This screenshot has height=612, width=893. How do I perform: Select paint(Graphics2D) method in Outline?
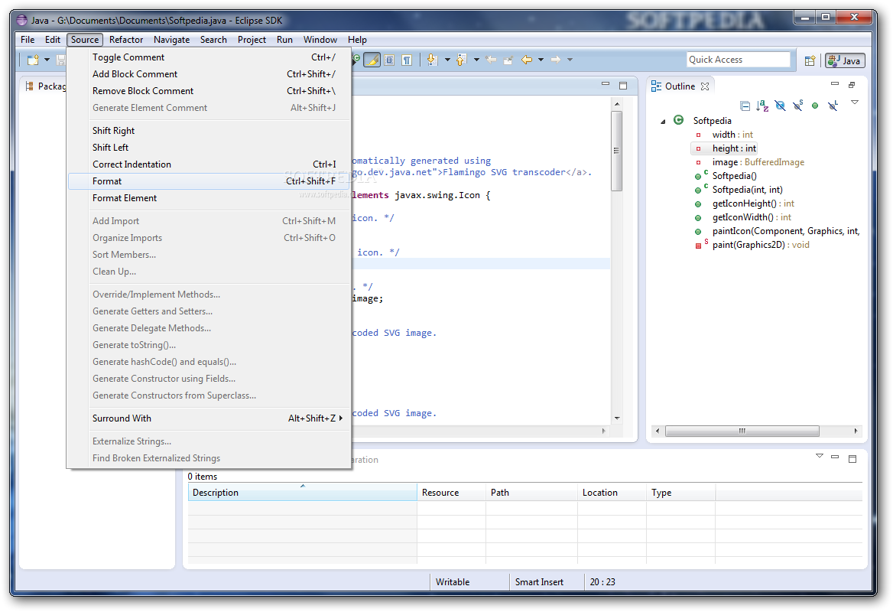coord(760,245)
